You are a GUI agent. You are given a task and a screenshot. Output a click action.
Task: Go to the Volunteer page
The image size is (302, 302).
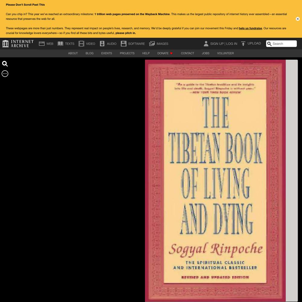(x=225, y=53)
